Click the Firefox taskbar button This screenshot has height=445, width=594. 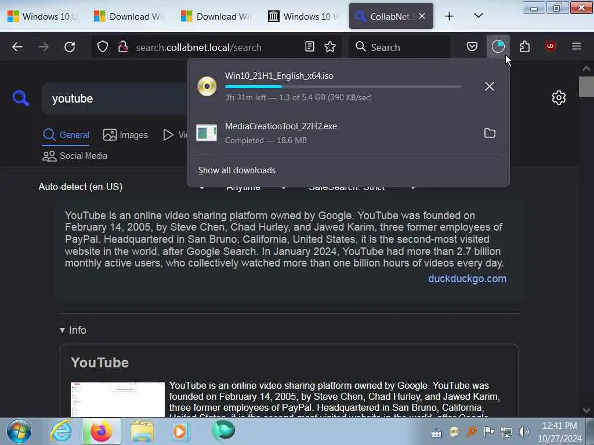coord(101,431)
